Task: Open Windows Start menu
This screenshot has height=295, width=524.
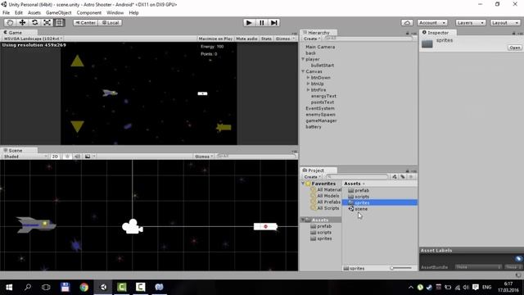Action: coord(9,287)
